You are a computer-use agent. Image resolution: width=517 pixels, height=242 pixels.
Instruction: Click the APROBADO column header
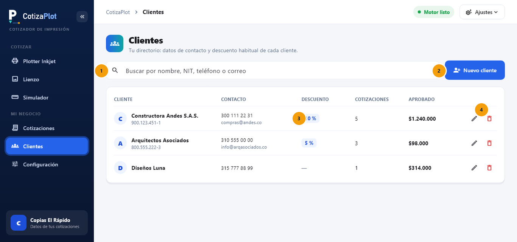point(422,99)
